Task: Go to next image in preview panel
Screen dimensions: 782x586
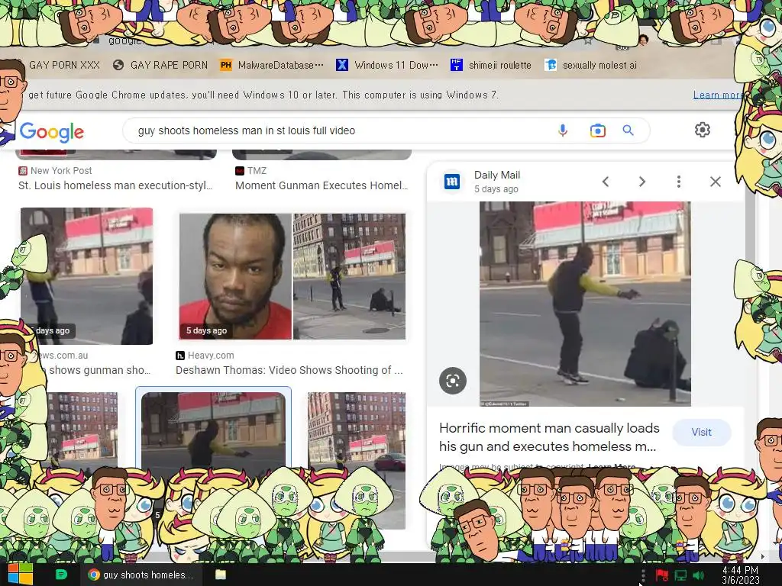Action: click(641, 182)
